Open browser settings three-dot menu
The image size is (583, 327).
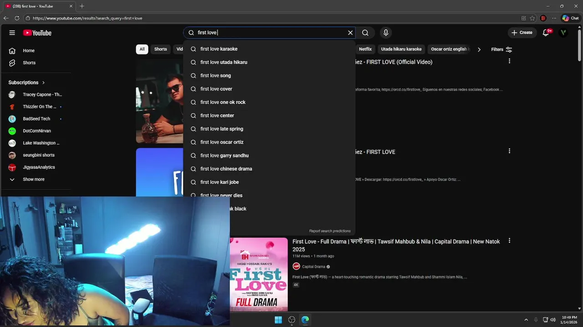[x=554, y=18]
